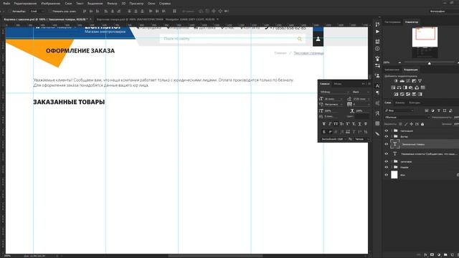The width and height of the screenshot is (459, 258).
Task: Open the Файл menu
Action: click(x=6, y=4)
